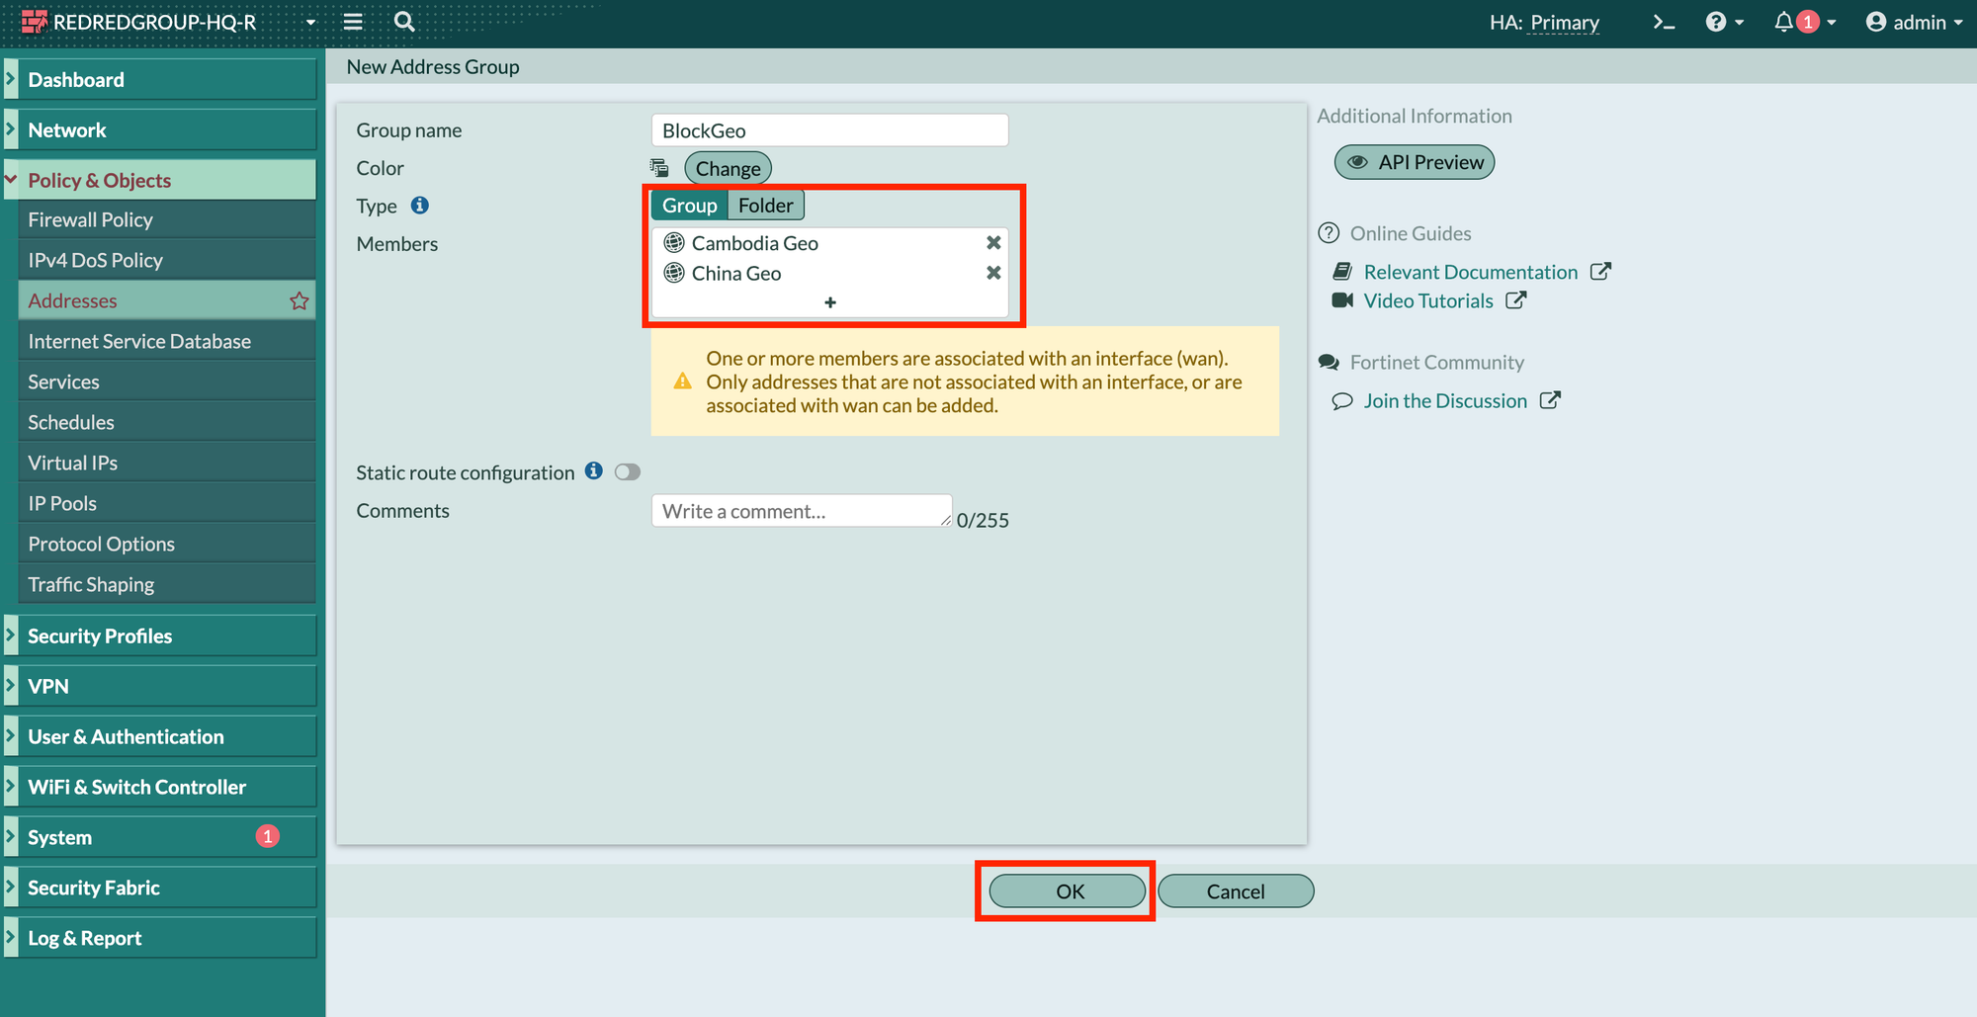Viewport: 1977px width, 1017px height.
Task: Go to Virtual IPs
Action: (73, 464)
